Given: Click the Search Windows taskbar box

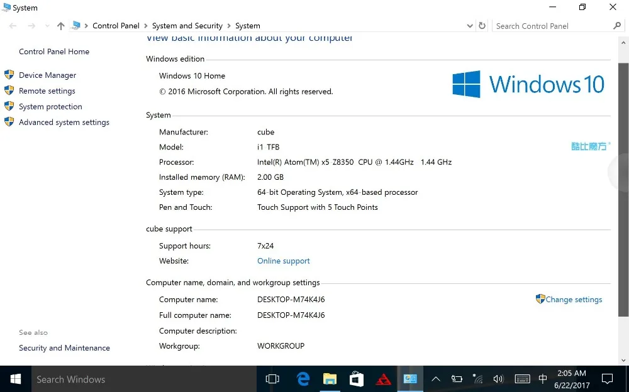Looking at the screenshot, I should [144, 379].
